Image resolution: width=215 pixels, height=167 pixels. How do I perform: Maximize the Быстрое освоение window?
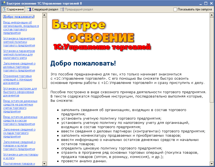[206, 3]
